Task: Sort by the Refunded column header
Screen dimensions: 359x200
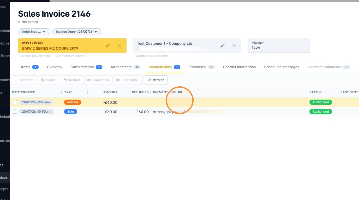Action: click(140, 92)
